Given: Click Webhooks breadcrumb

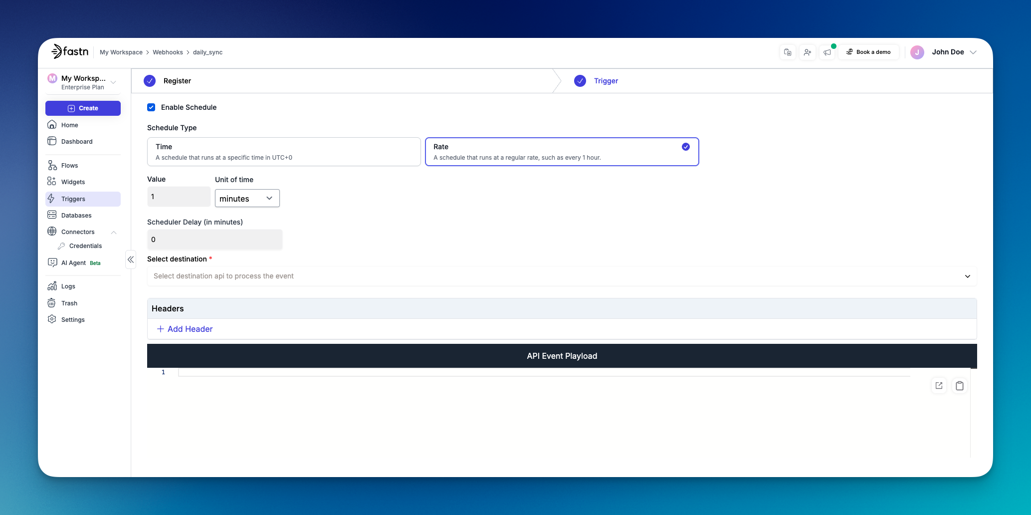Looking at the screenshot, I should (x=168, y=52).
